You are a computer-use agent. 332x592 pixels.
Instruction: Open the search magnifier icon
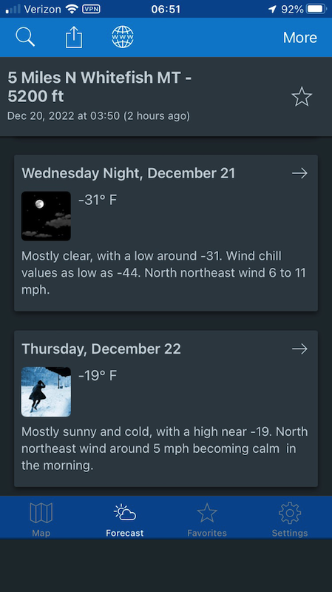click(x=25, y=38)
